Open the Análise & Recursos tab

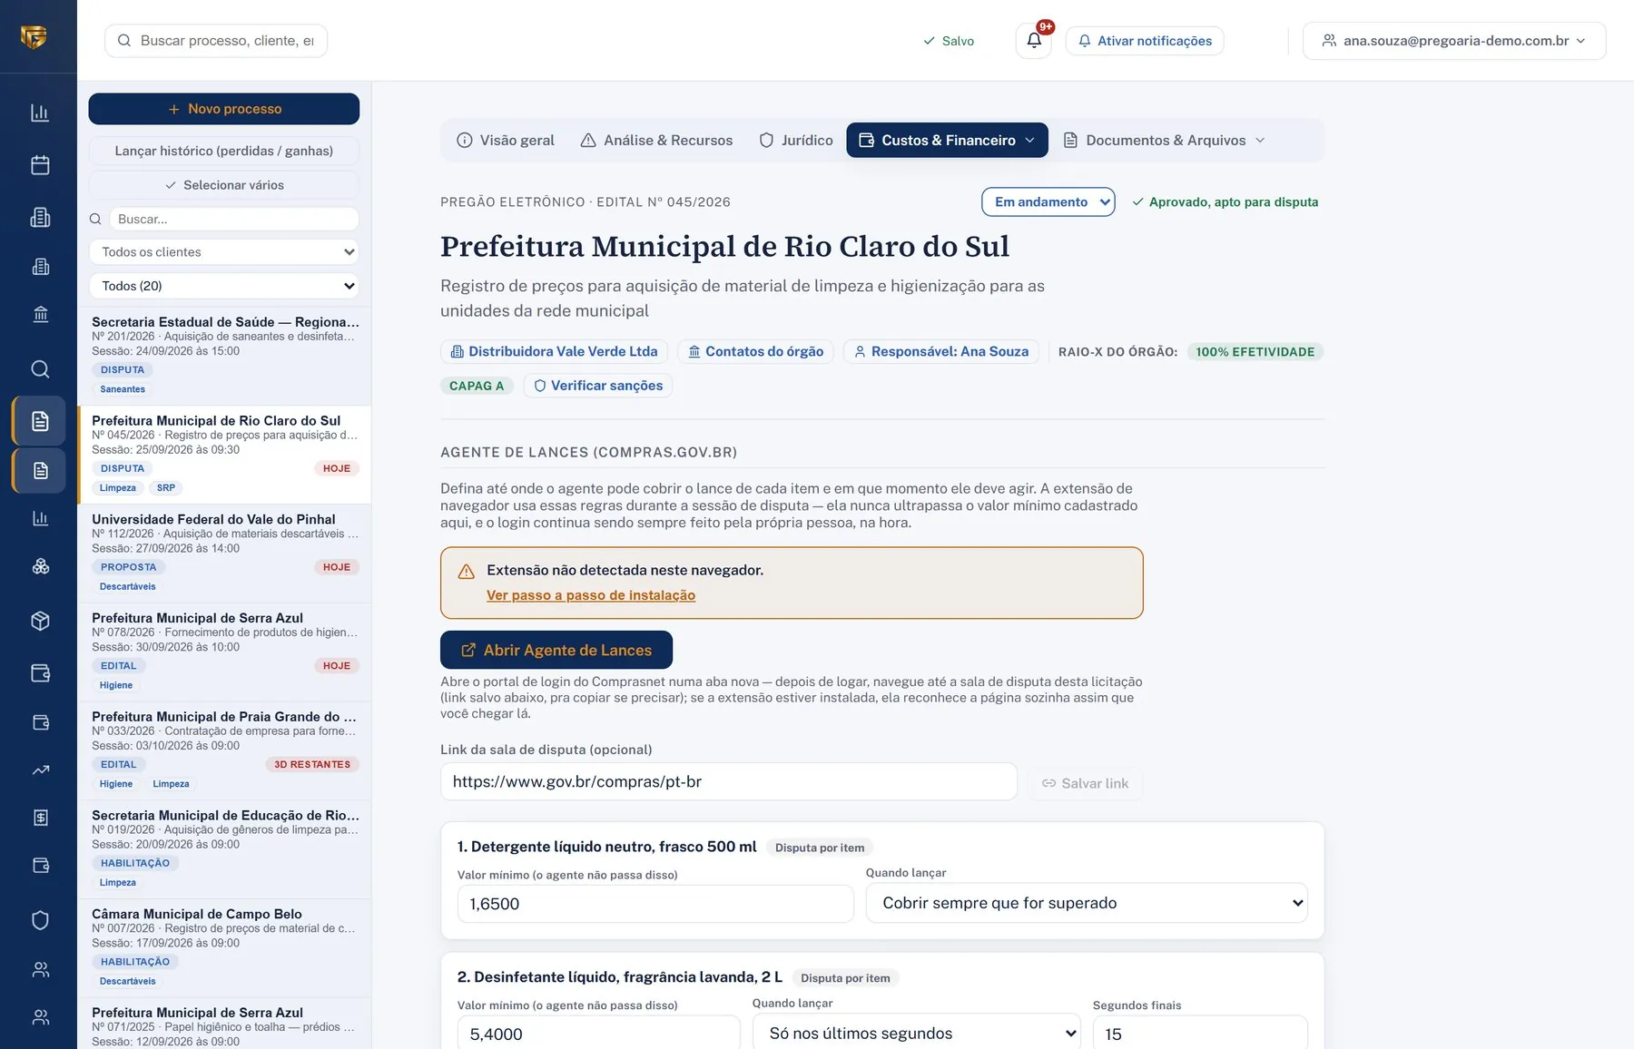[656, 141]
